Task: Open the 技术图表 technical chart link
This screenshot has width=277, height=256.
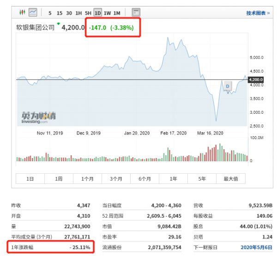Action: pos(258,13)
